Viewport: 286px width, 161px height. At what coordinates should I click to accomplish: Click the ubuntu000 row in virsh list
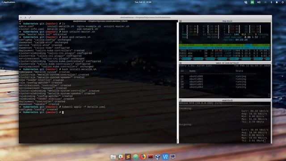213,76
